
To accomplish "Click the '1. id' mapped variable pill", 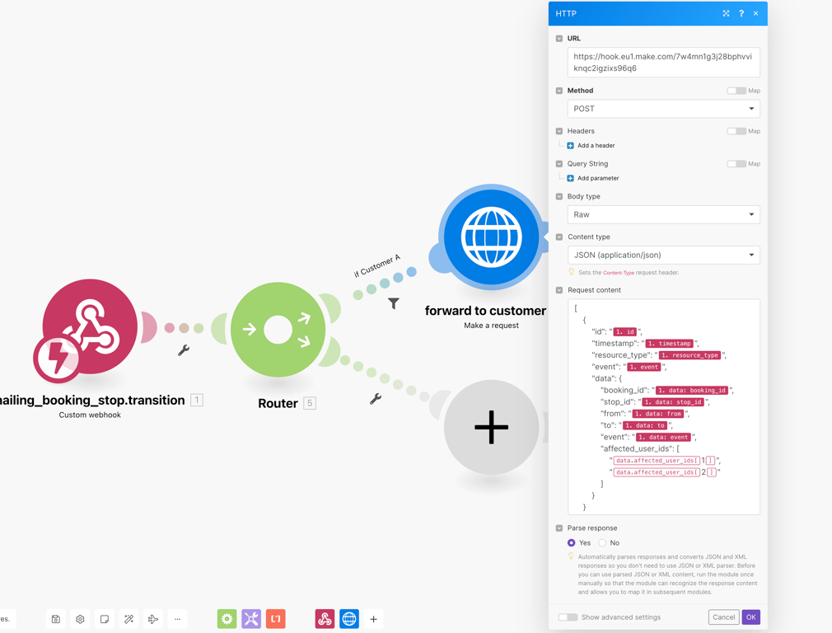I will (625, 332).
